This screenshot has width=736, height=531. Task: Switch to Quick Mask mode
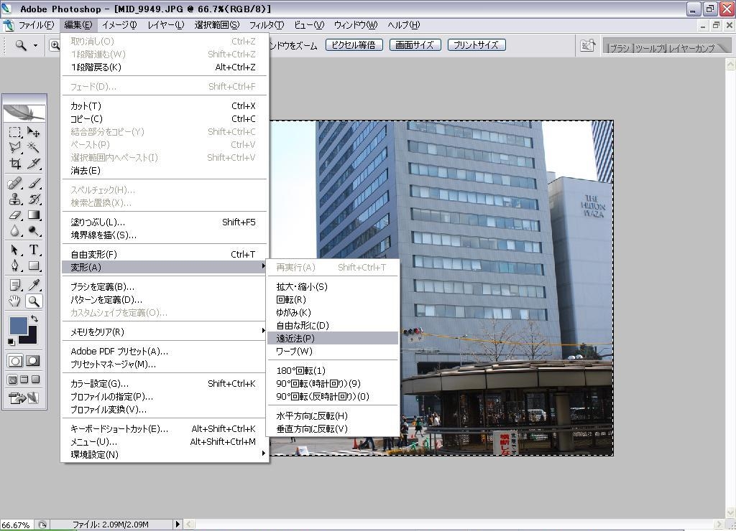pyautogui.click(x=32, y=361)
